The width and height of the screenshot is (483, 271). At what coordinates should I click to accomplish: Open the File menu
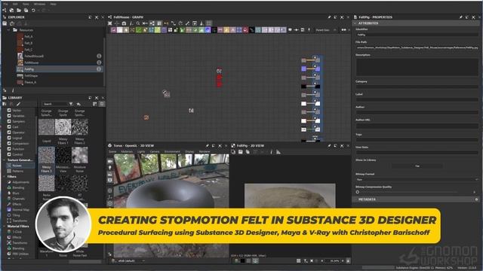(5, 4)
